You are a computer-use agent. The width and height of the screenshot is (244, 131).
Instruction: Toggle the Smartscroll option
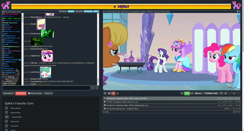point(88,12)
